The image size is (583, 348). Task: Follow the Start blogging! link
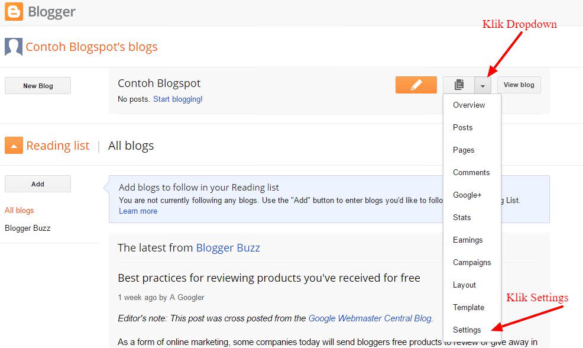[177, 99]
